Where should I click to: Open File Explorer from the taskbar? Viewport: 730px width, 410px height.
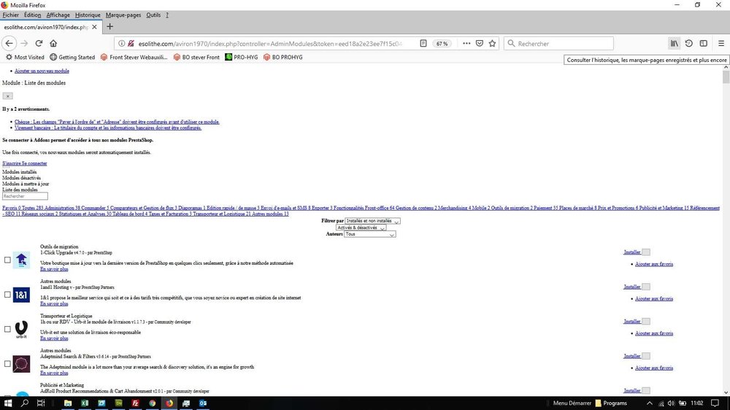pos(68,403)
